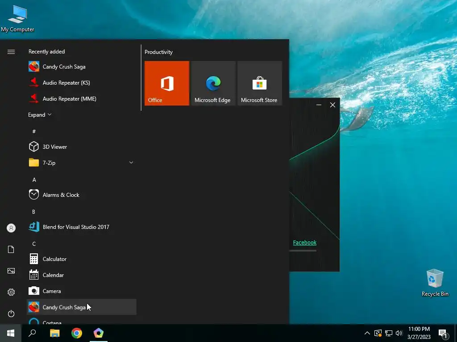Open the Office tile
This screenshot has width=457, height=342.
(x=167, y=83)
